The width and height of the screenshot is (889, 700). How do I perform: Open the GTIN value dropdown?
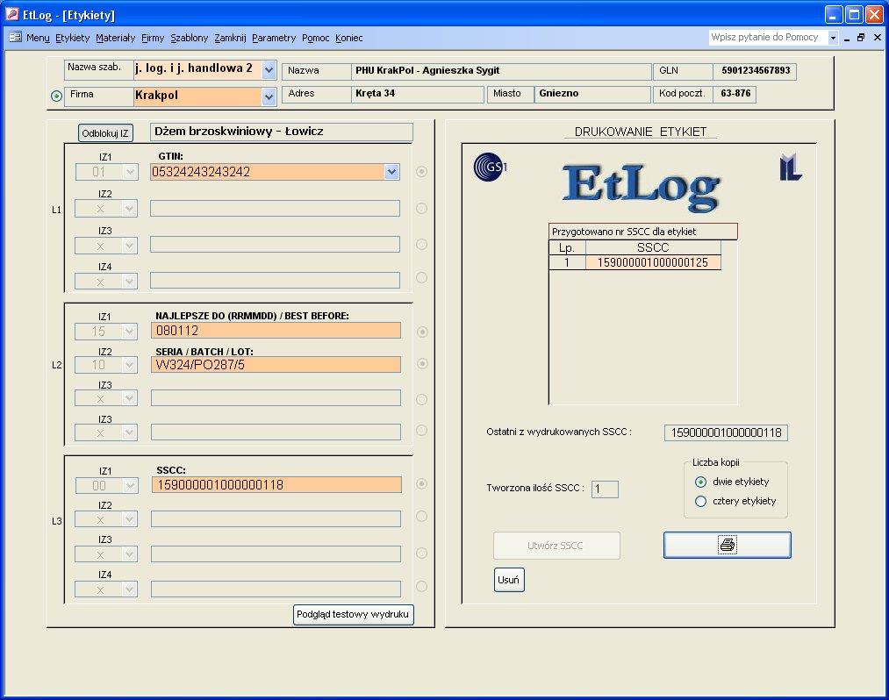click(x=391, y=172)
